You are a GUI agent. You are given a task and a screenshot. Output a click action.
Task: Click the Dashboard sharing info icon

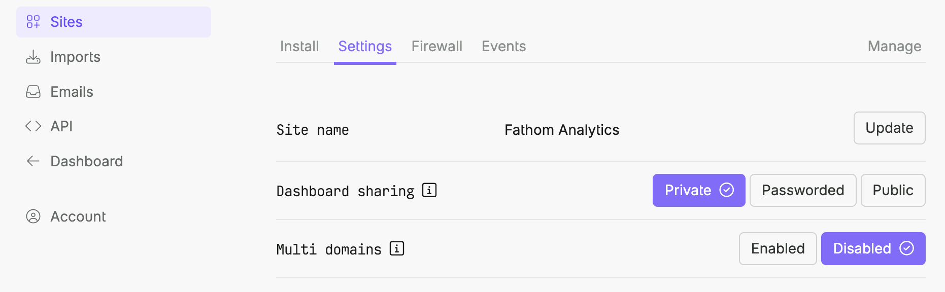pos(429,190)
